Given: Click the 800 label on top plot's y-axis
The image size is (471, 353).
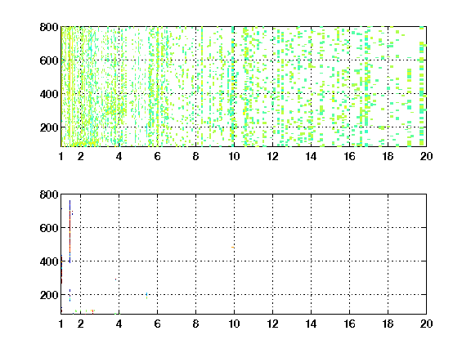Looking at the screenshot, I should tap(49, 27).
